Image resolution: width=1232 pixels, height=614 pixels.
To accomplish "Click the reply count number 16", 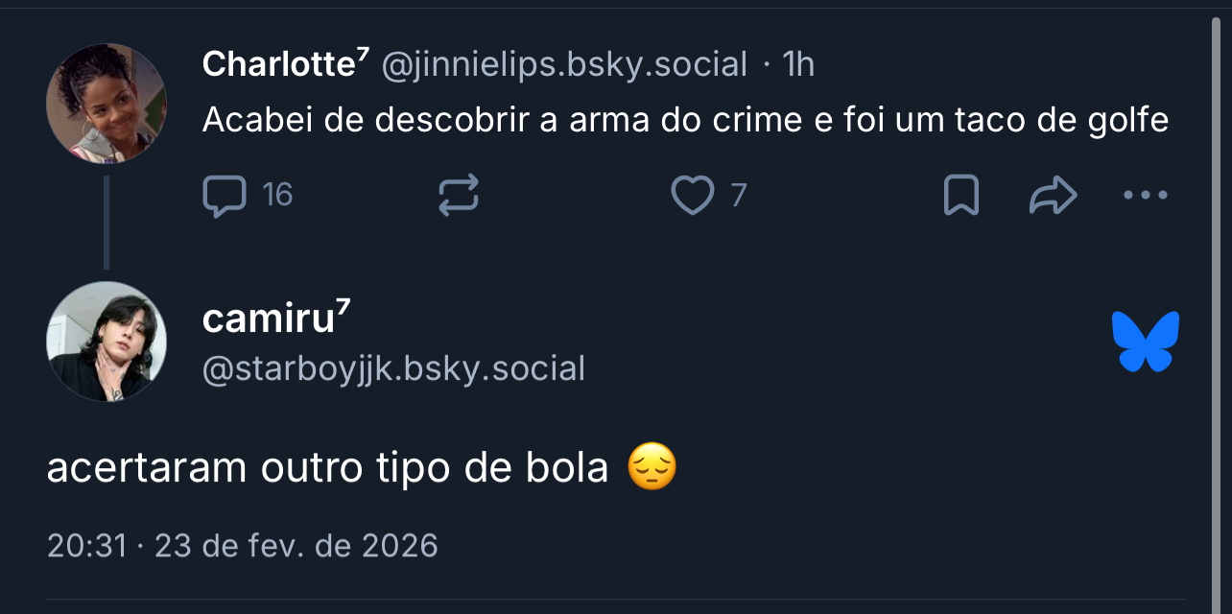I will pos(277,196).
